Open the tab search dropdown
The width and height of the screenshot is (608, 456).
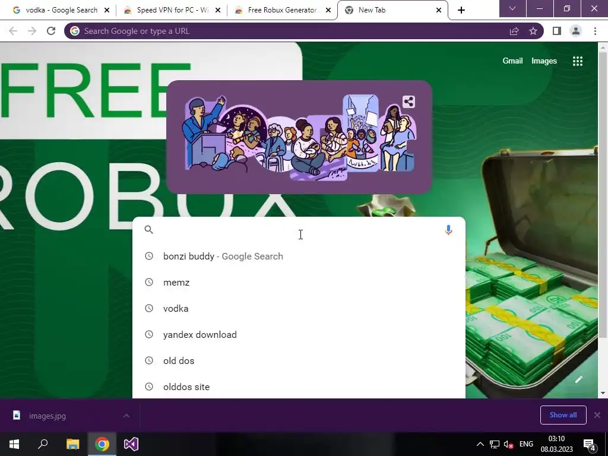(512, 8)
